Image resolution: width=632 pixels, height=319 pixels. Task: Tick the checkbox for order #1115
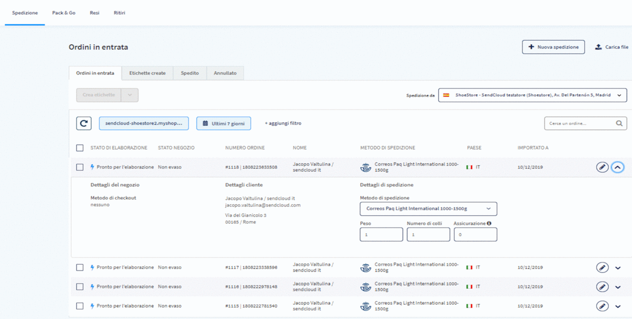[80, 306]
